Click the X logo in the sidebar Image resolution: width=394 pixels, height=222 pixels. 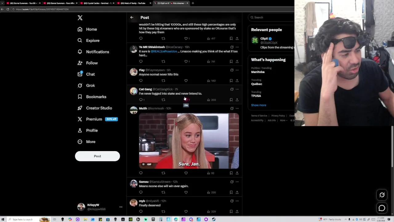point(80,18)
